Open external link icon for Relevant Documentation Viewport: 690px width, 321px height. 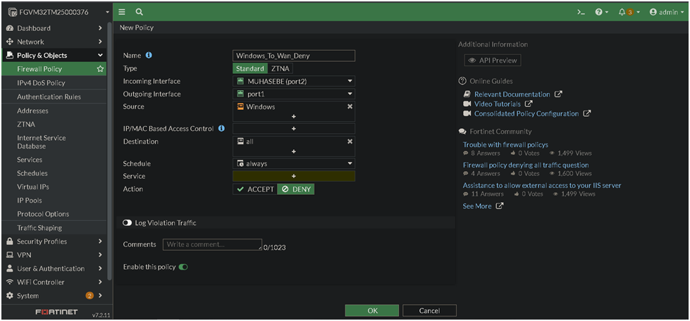(x=558, y=94)
